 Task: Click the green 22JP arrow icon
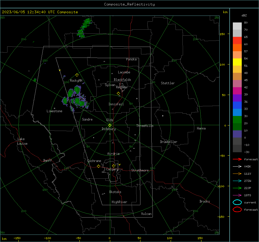[237, 188]
